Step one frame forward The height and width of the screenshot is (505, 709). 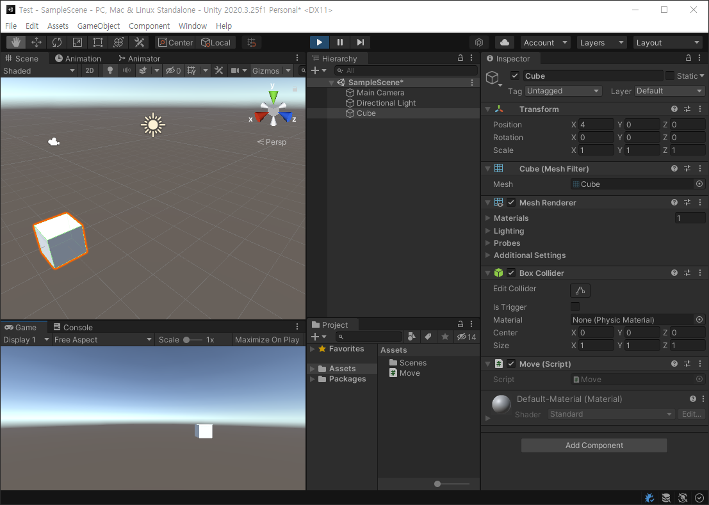tap(361, 42)
